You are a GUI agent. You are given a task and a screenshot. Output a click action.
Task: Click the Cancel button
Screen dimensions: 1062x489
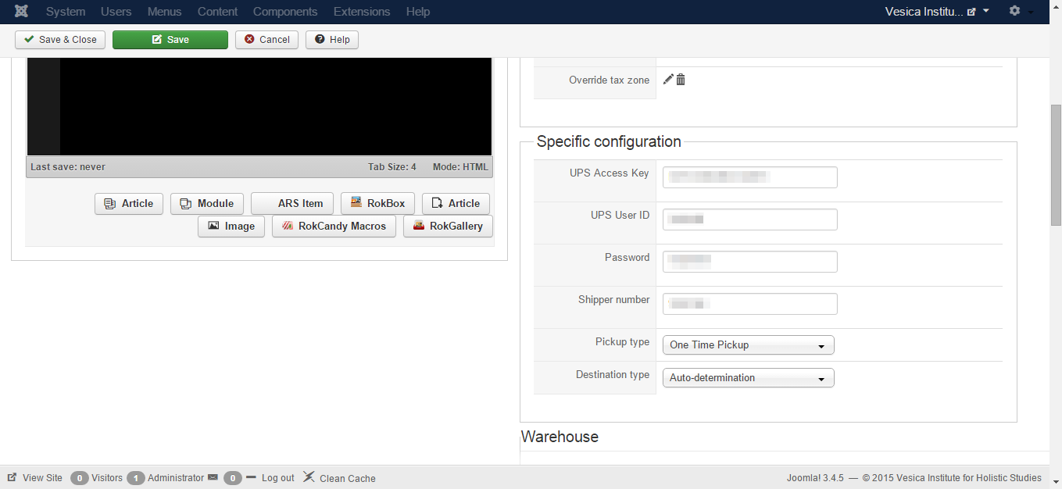click(x=266, y=40)
